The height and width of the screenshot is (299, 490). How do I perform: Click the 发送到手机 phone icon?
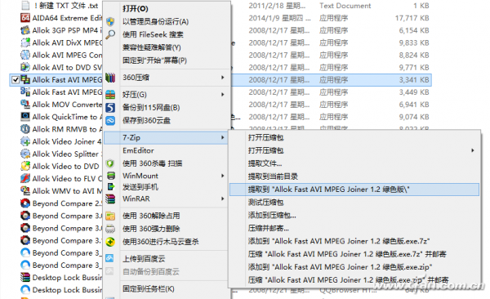pyautogui.click(x=110, y=187)
